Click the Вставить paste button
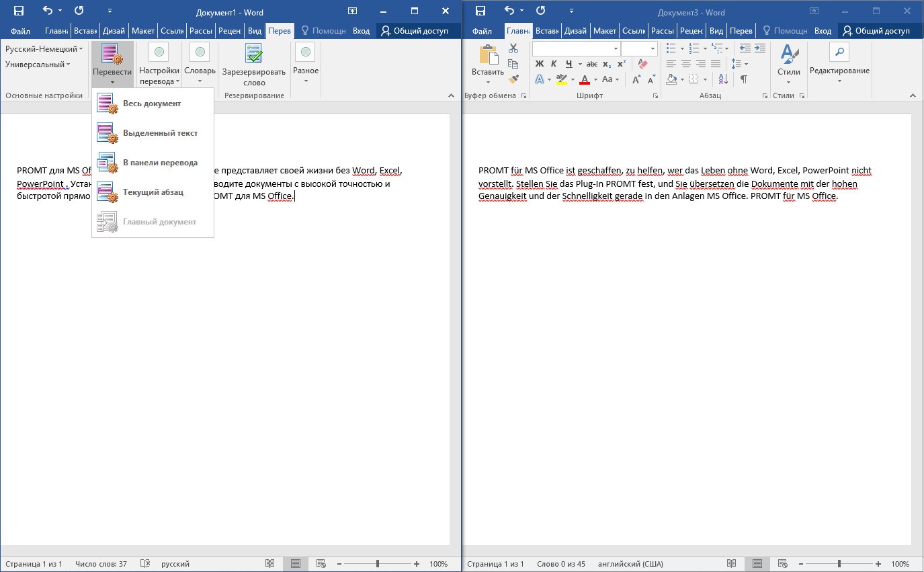This screenshot has height=572, width=924. 487,65
